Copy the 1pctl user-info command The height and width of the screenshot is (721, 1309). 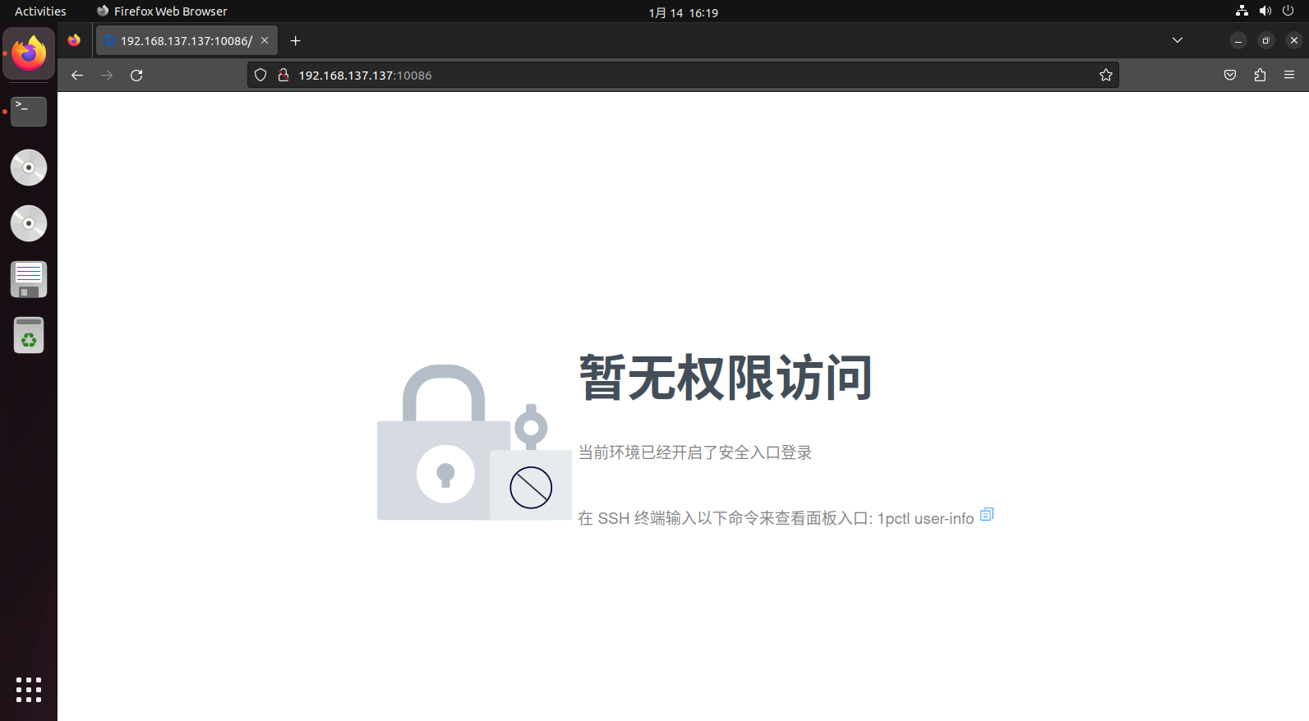pyautogui.click(x=987, y=515)
